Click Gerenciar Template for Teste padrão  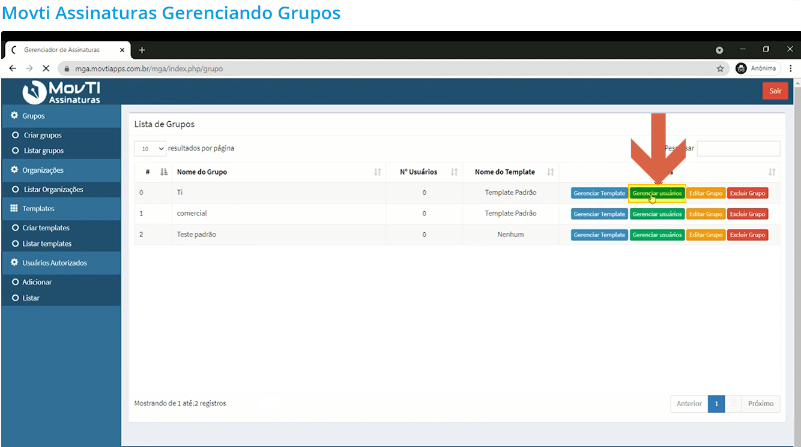pyautogui.click(x=599, y=235)
